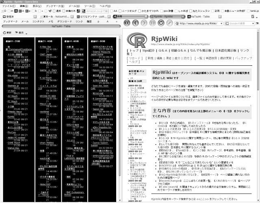
Task: Open the ツール(T) menu
Action: pos(90,6)
